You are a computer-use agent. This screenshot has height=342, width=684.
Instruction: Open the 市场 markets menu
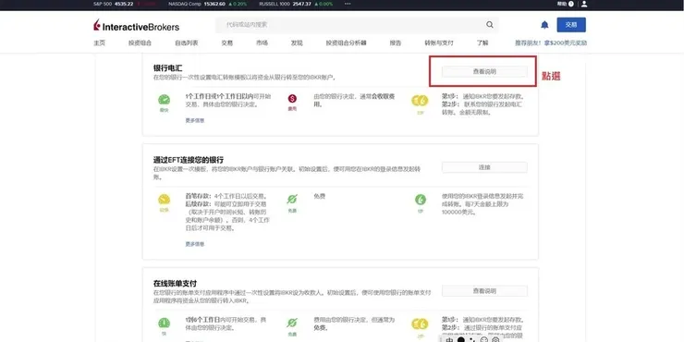point(262,43)
